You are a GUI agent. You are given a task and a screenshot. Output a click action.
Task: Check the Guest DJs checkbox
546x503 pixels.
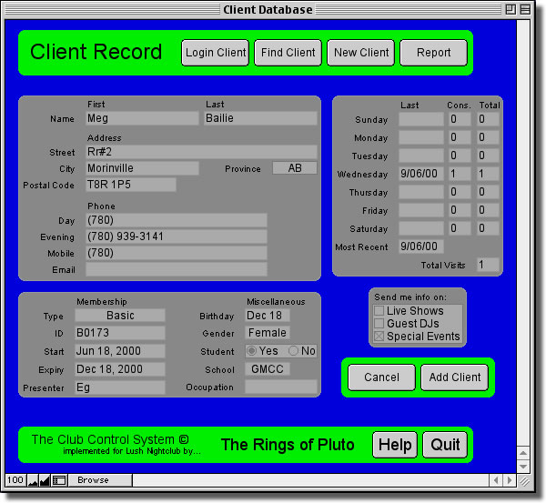point(379,324)
